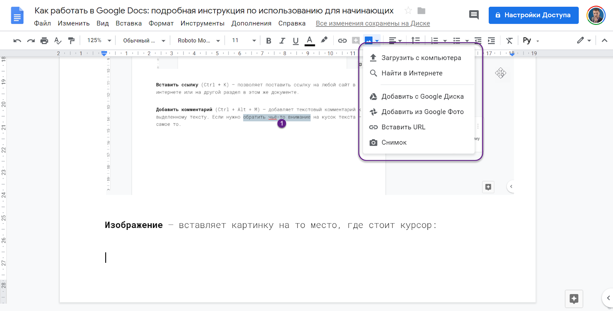613x311 pixels.
Task: Hide the menus with the up chevron
Action: pyautogui.click(x=605, y=41)
